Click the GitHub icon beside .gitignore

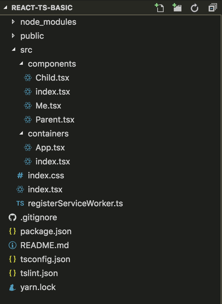click(12, 217)
